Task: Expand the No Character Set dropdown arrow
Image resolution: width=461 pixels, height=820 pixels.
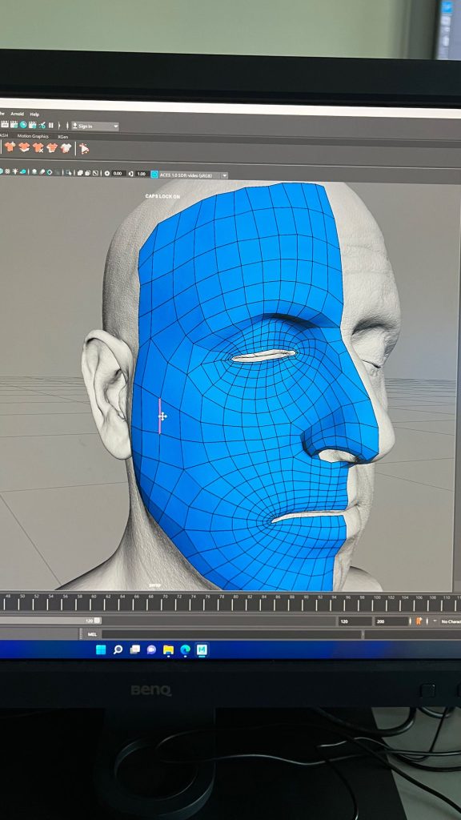Action: 435,621
